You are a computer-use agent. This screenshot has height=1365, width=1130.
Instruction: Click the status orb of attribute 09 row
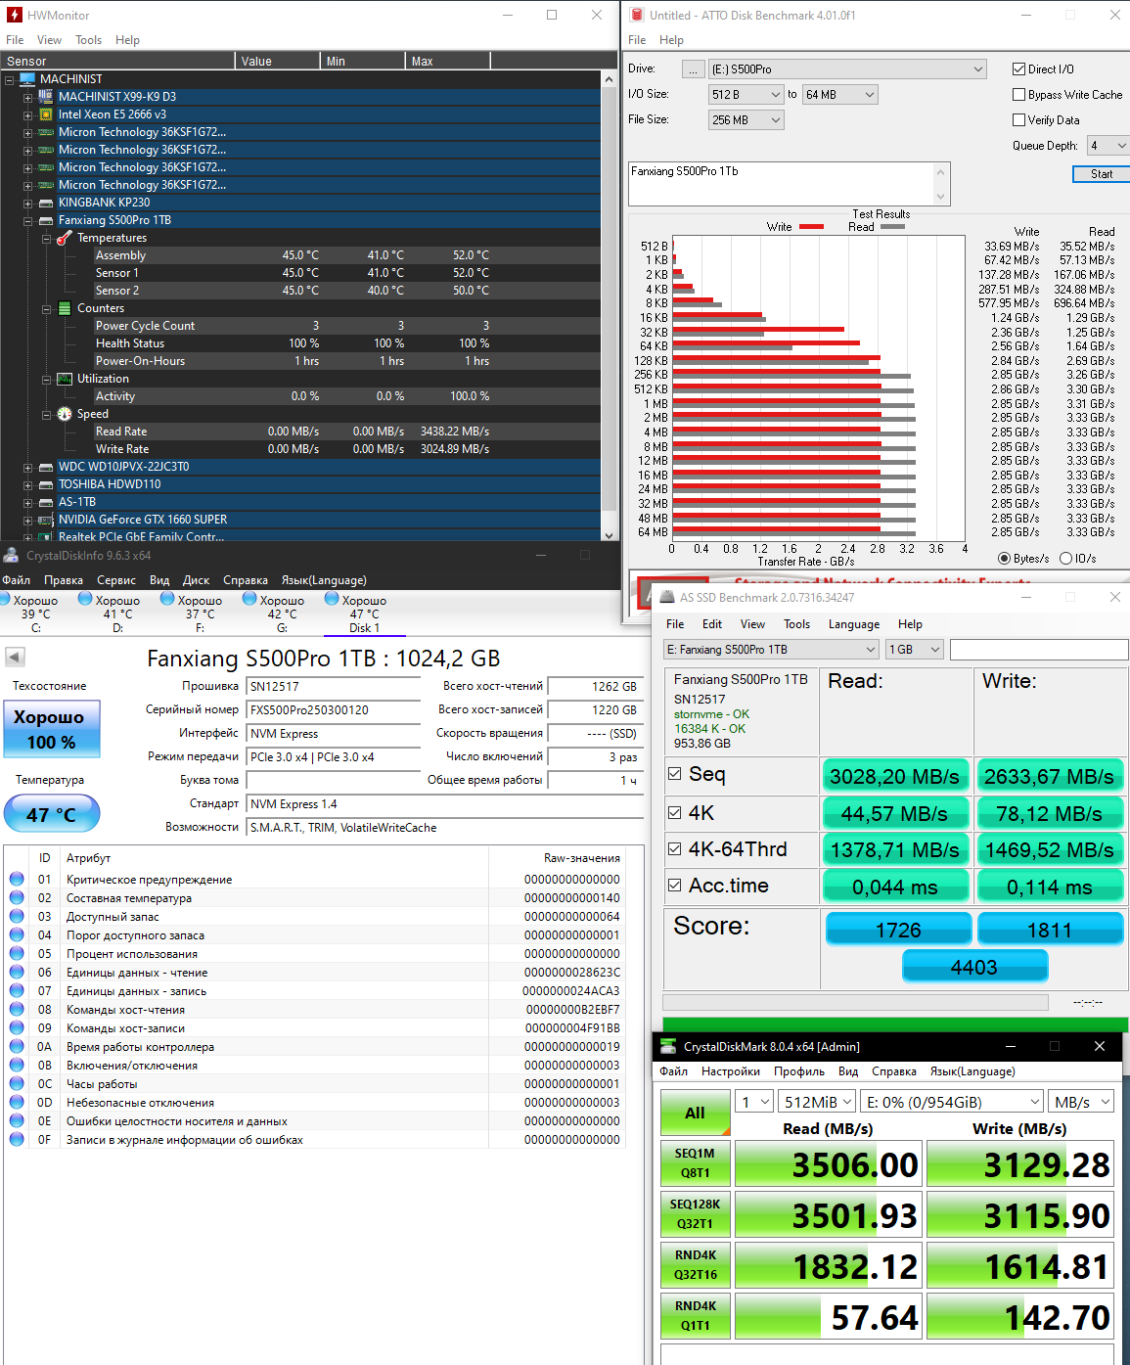tap(17, 1027)
